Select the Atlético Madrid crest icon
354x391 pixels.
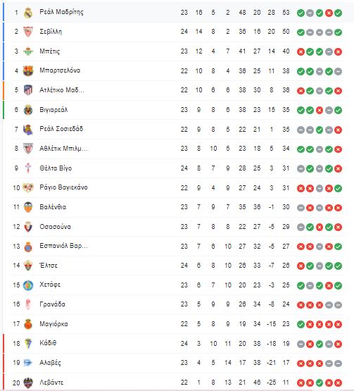tap(28, 90)
